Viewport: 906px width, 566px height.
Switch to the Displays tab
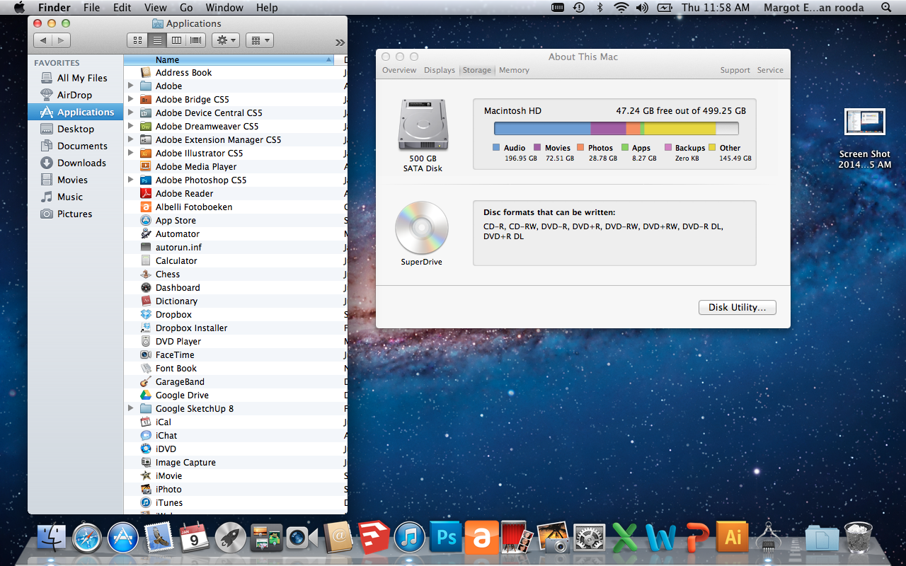(440, 70)
